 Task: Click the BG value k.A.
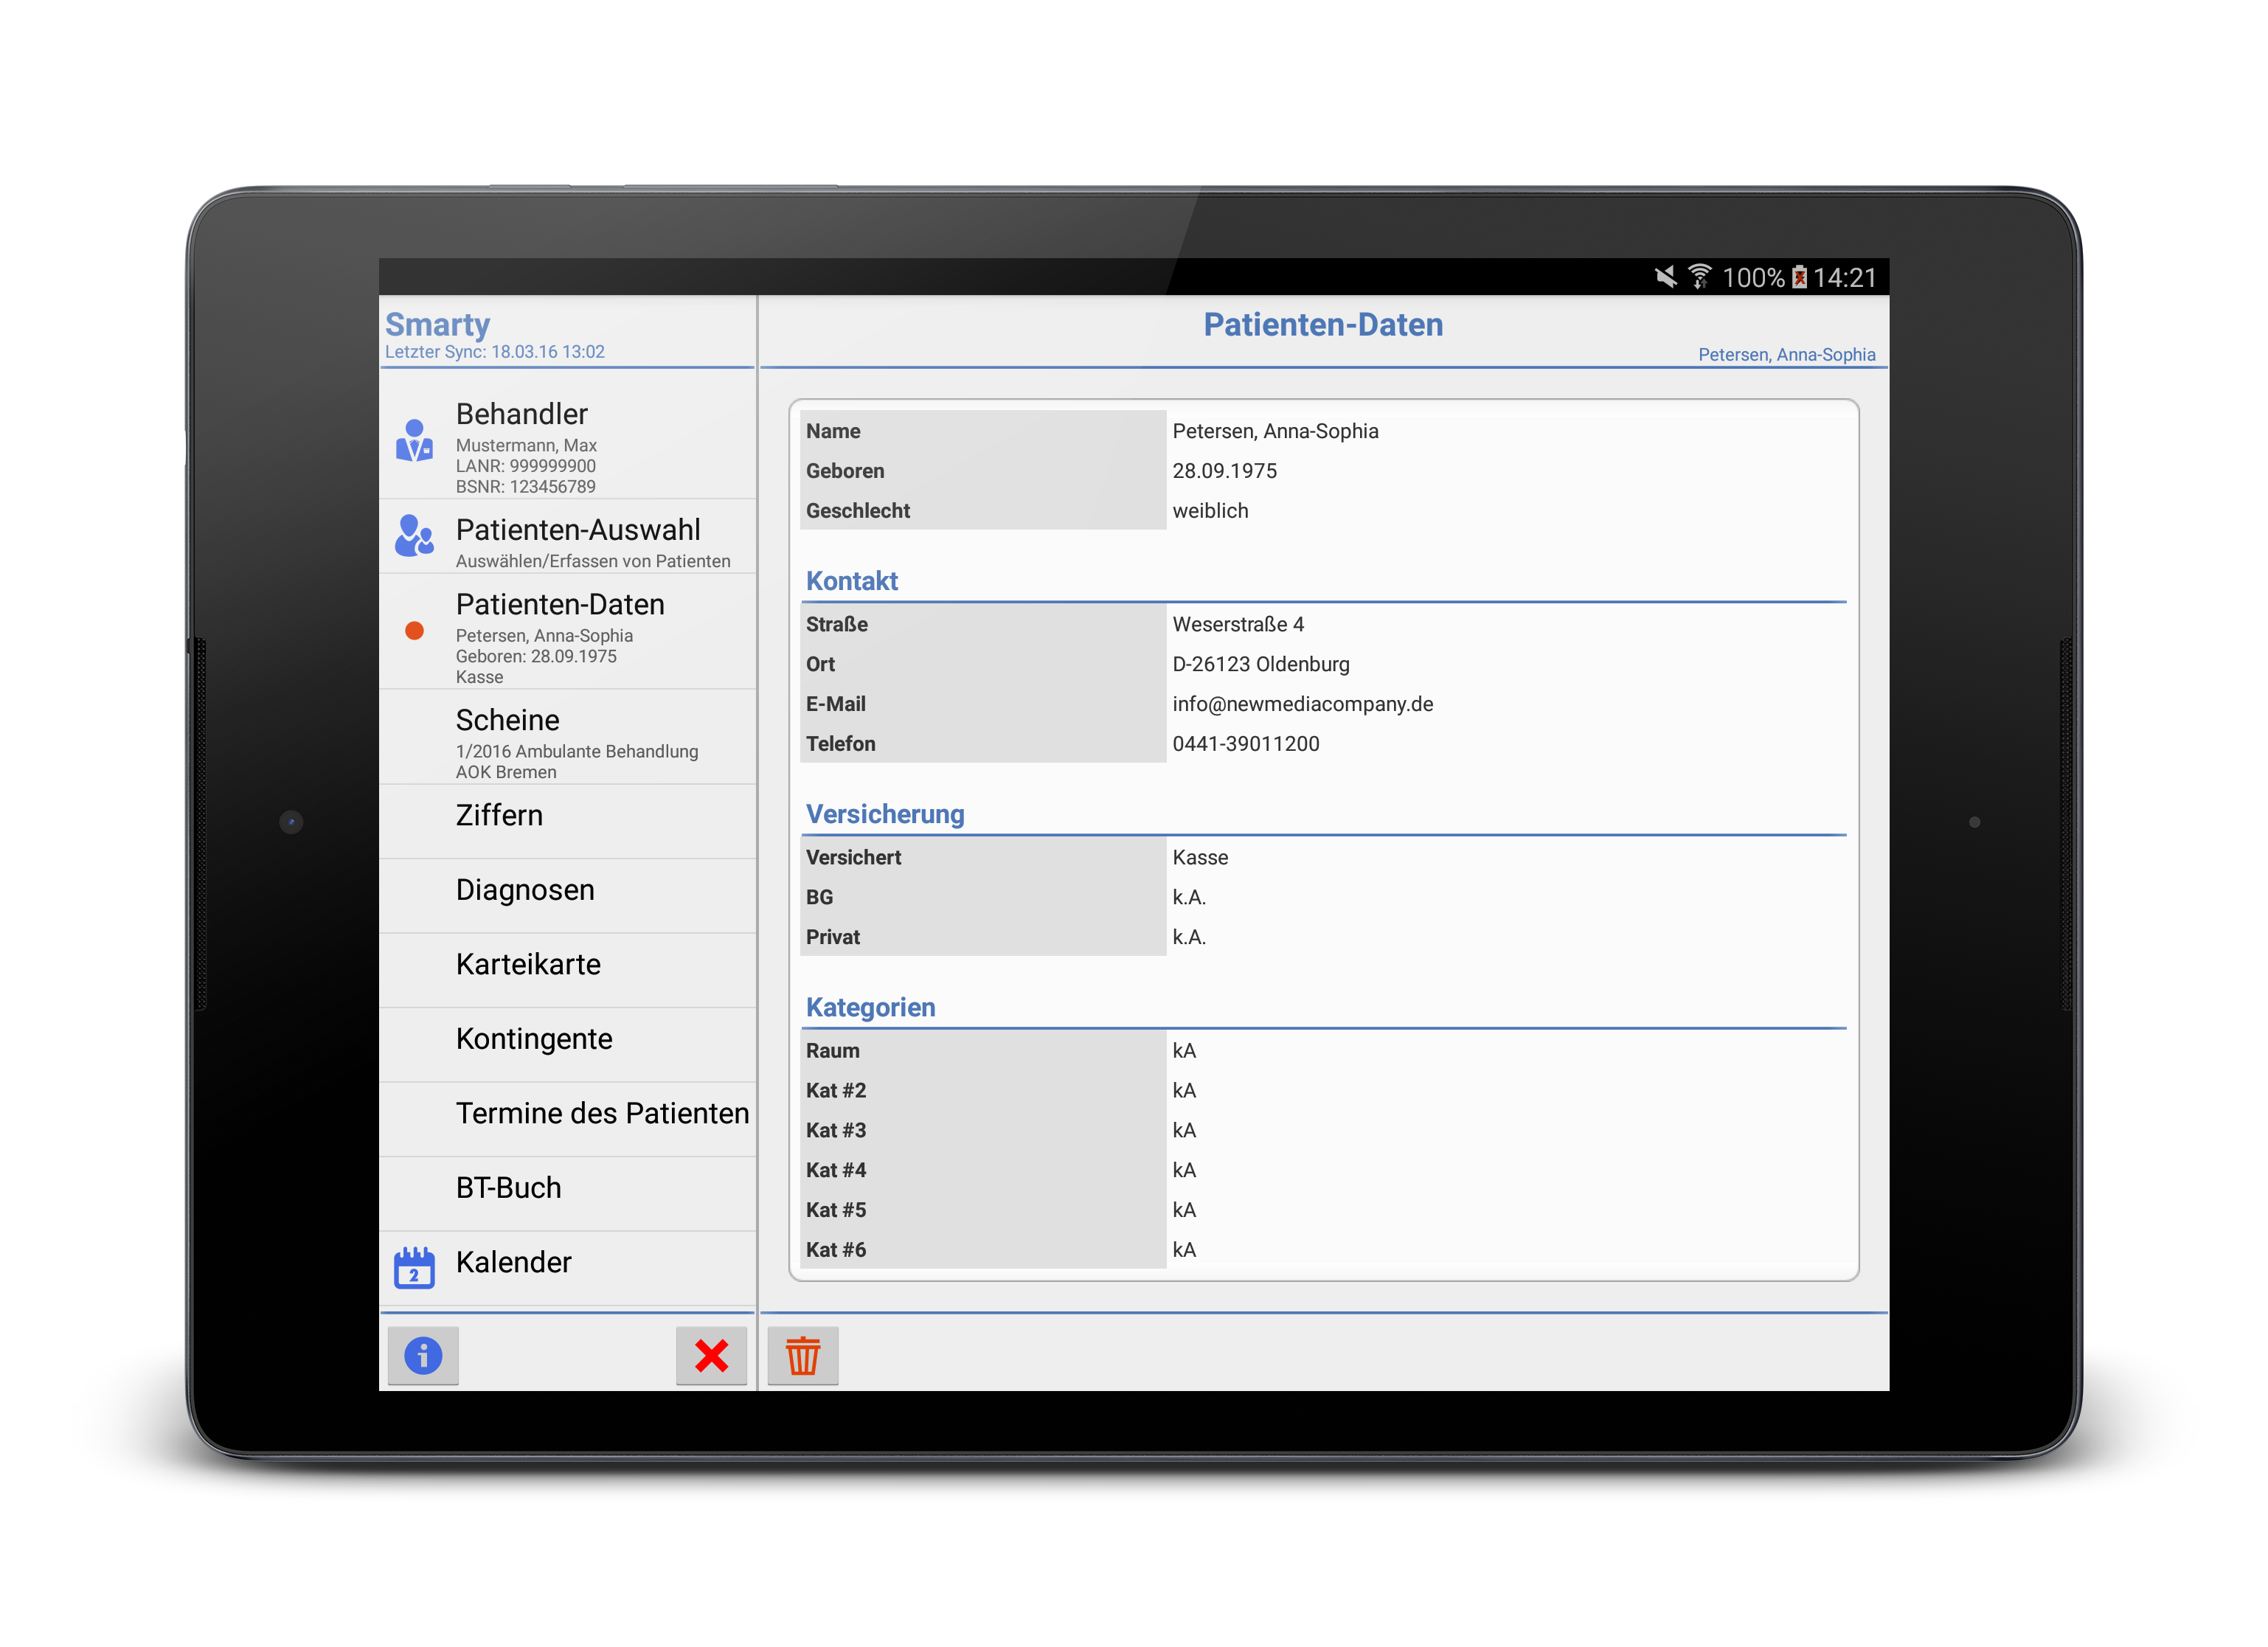(1189, 897)
